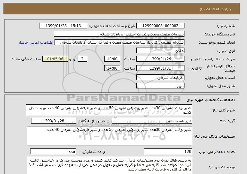Select the اولویت نیاز label
This screenshot has height=174, width=247.
tap(226, 51)
